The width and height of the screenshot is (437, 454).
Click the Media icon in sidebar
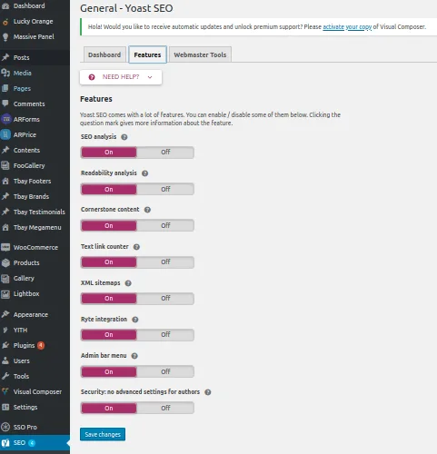coord(5,73)
